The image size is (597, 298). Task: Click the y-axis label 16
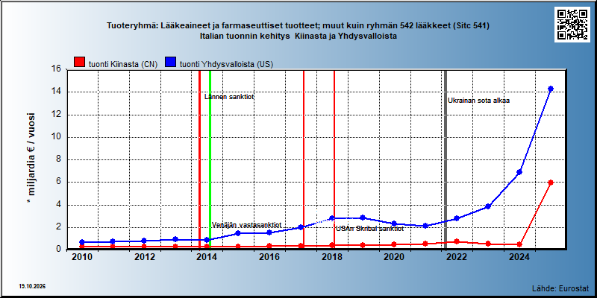(x=57, y=69)
